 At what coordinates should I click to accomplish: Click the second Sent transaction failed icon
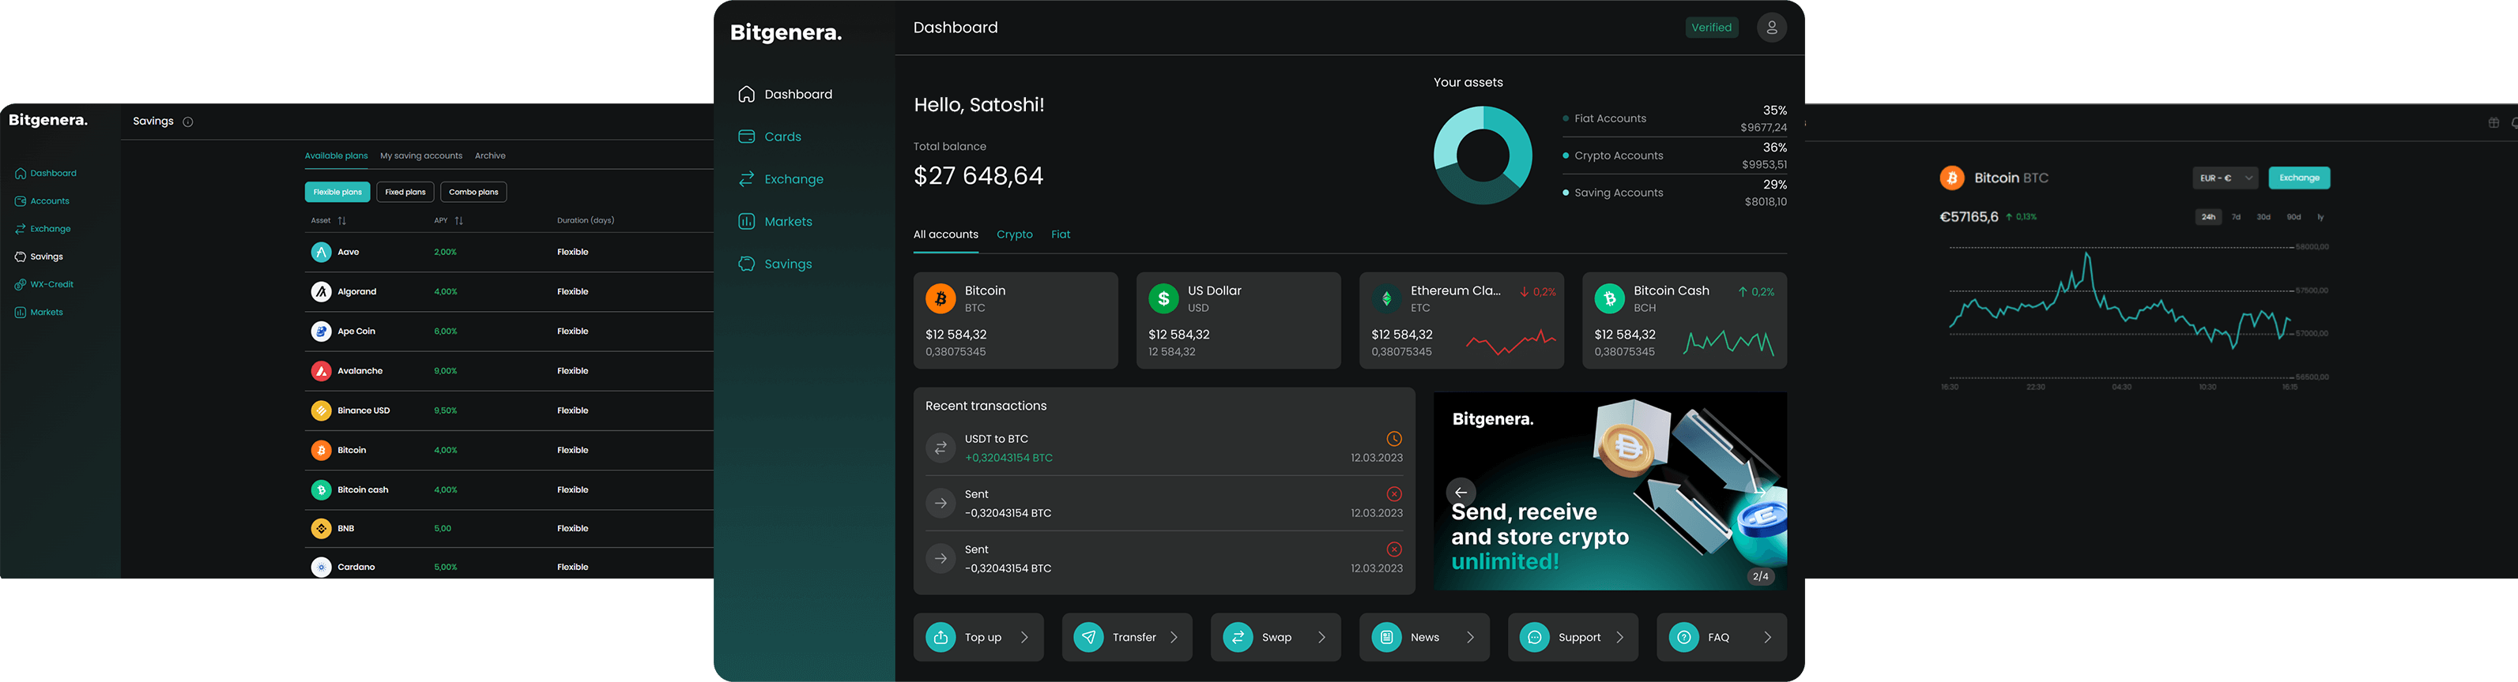(1394, 549)
